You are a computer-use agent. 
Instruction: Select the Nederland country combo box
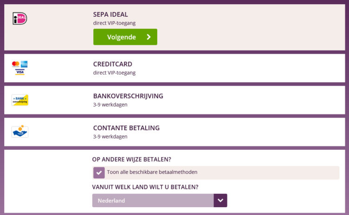[x=153, y=201]
